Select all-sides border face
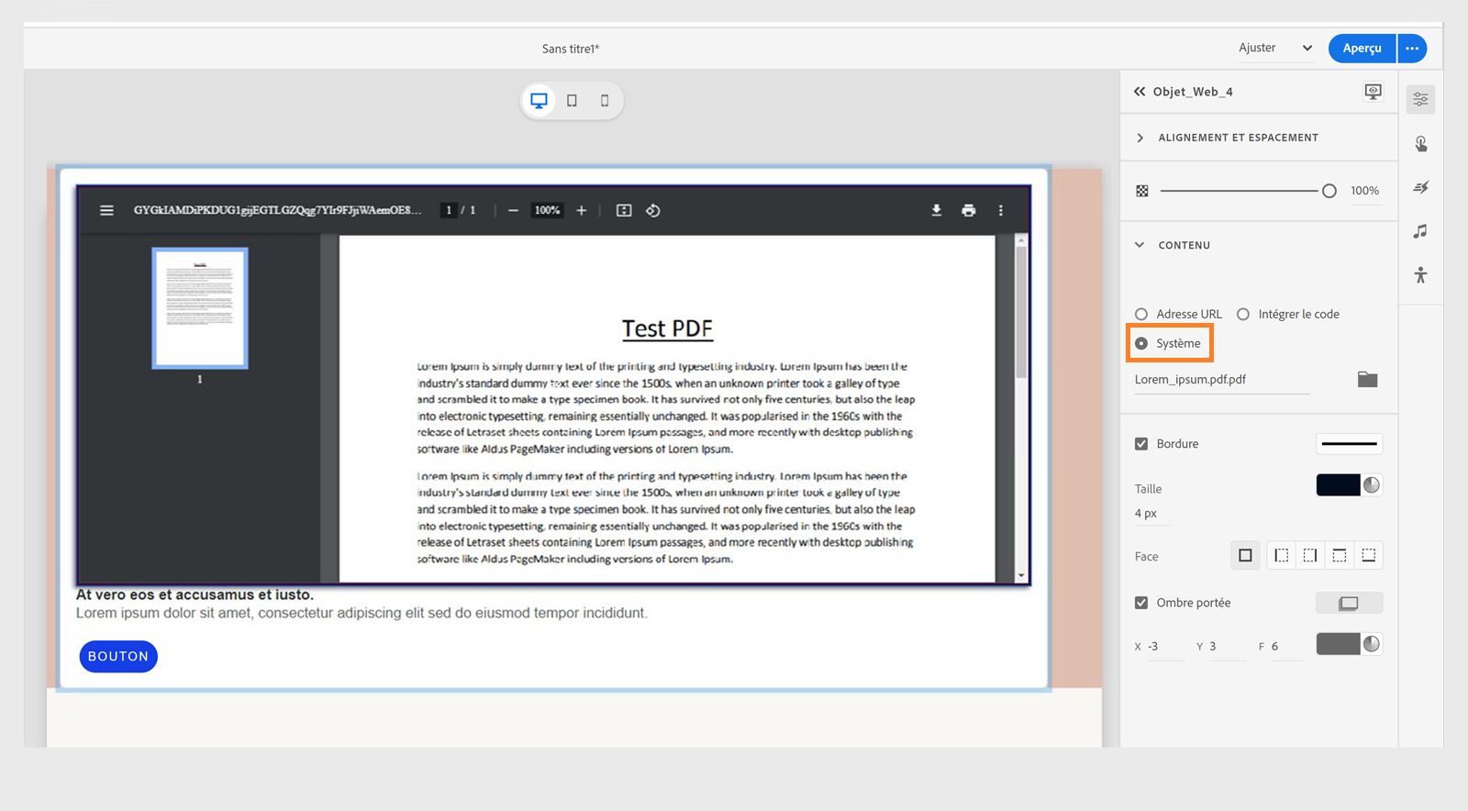The width and height of the screenshot is (1468, 811). pyautogui.click(x=1245, y=555)
